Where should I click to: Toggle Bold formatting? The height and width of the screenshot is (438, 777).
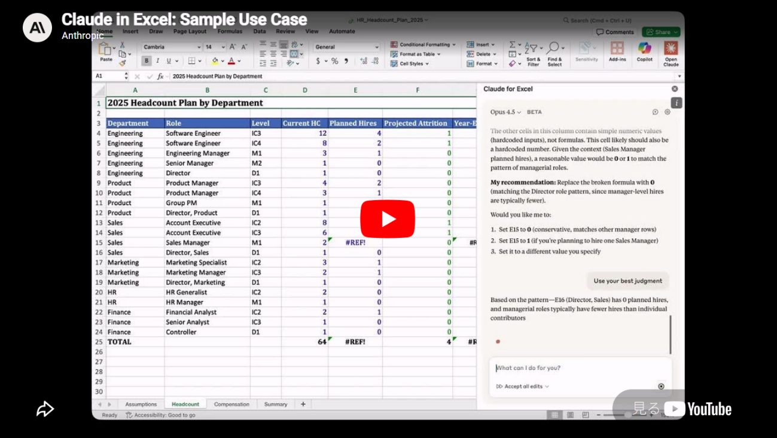click(x=147, y=61)
